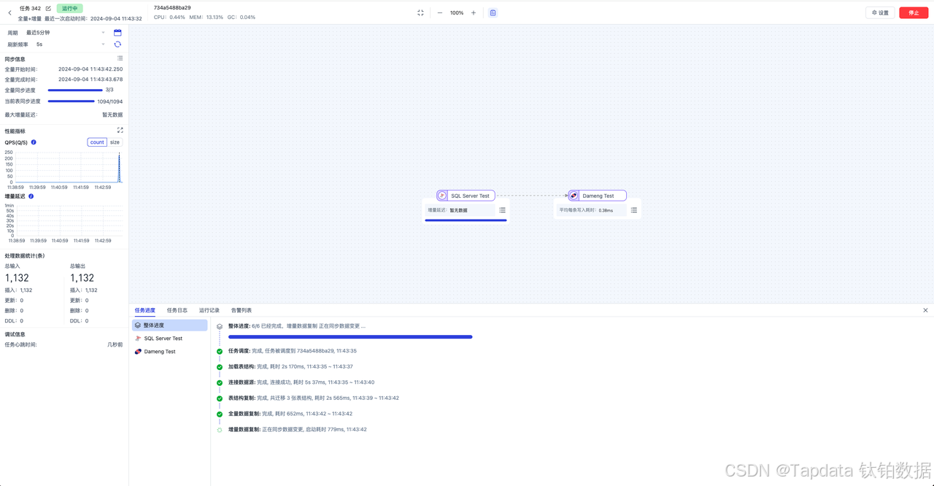Open the 刷新频率 5s dropdown
Viewport: 934px width, 486px height.
tap(70, 45)
